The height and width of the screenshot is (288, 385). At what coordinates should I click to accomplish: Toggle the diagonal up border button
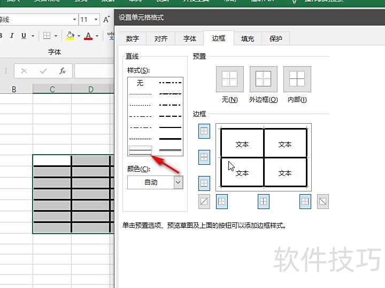click(204, 202)
